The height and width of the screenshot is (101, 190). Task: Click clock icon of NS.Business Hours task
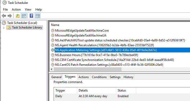53,55
